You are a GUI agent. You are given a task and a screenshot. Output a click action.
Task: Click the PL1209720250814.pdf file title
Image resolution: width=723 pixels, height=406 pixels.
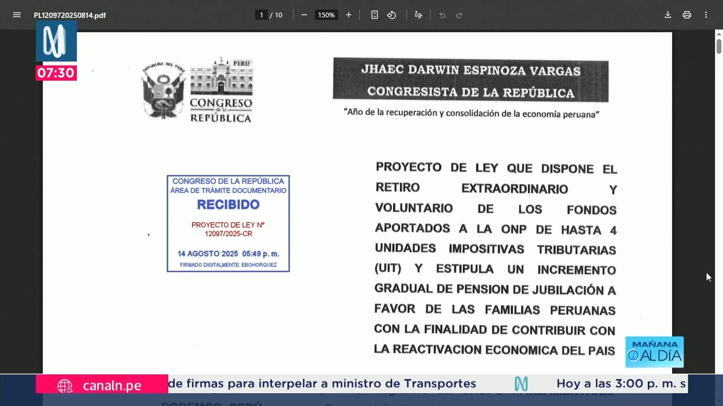pos(70,15)
